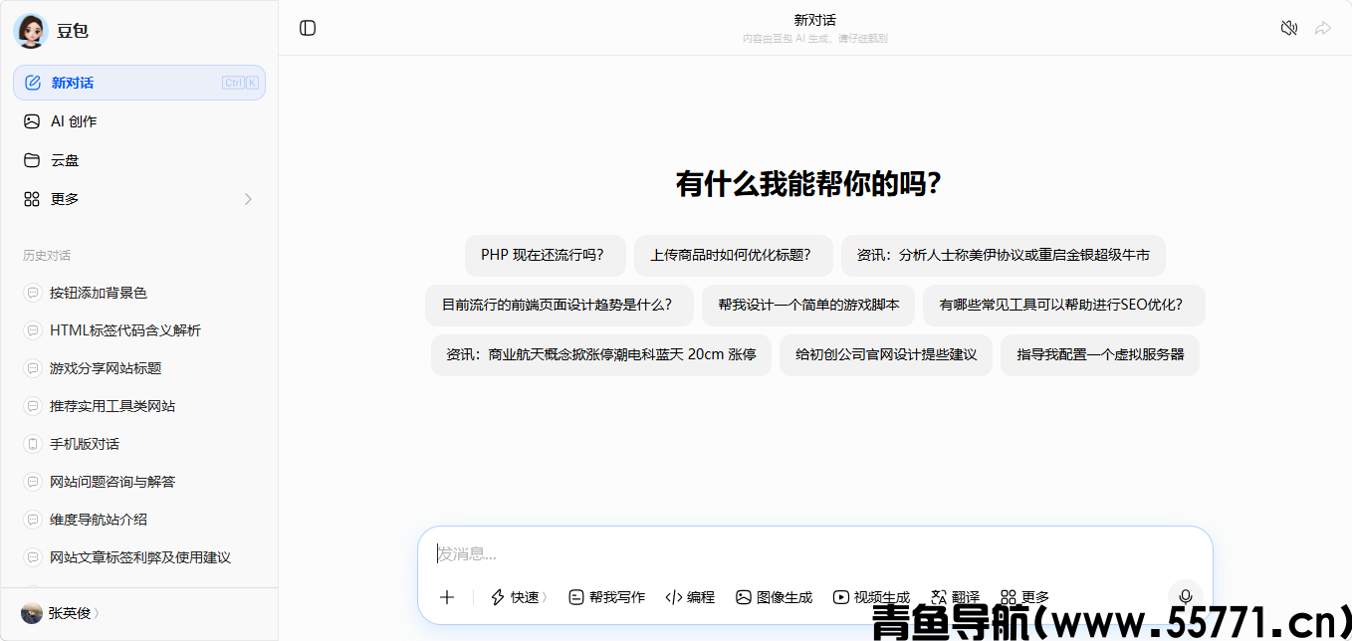
Task: Open history chat 网站文章标签利弊及使用建议
Action: point(139,557)
